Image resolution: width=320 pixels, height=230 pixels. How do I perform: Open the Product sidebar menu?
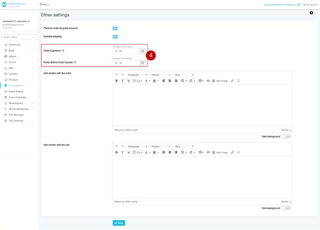click(x=18, y=80)
